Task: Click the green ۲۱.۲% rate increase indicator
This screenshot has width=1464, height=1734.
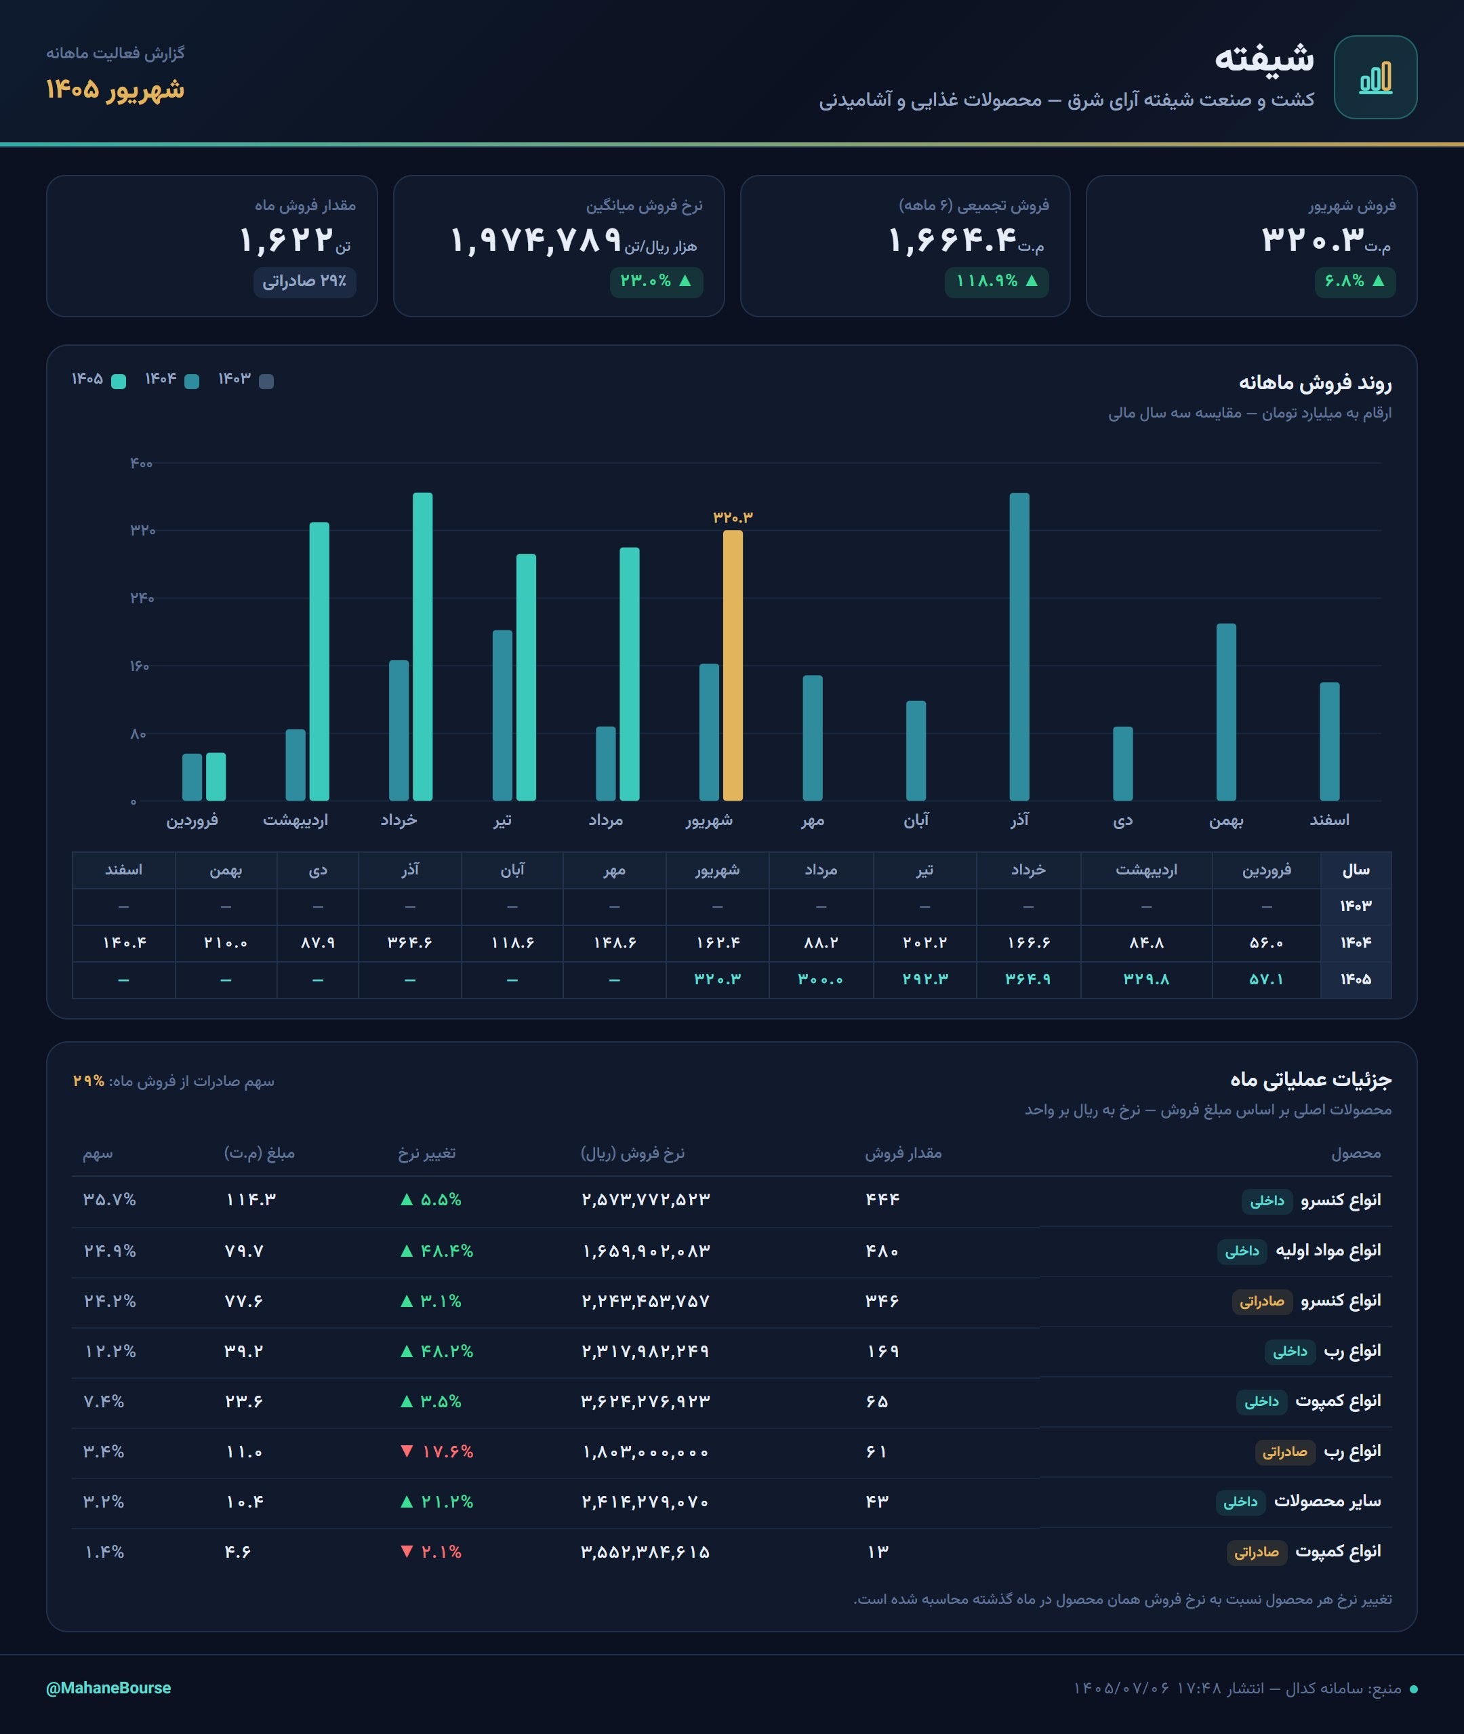Action: click(437, 1501)
